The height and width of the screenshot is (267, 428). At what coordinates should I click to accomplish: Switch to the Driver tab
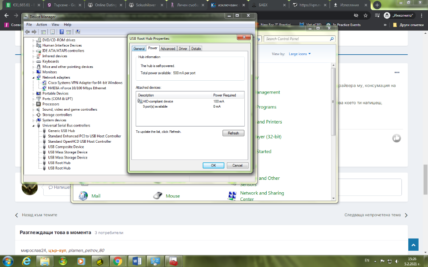183,49
